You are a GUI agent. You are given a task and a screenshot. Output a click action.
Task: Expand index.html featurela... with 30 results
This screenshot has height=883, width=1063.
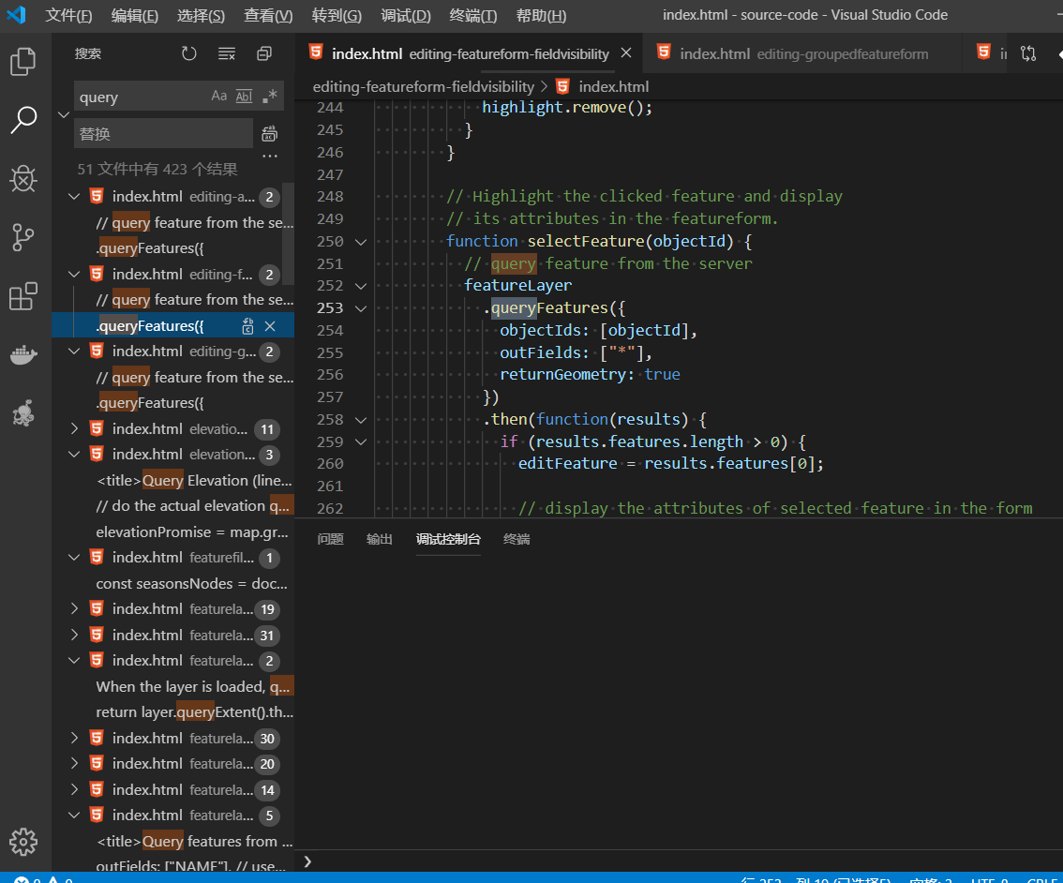click(74, 738)
